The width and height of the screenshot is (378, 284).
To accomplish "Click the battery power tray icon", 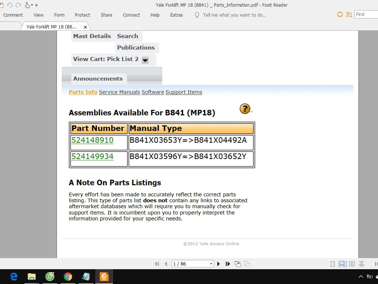I will click(x=370, y=277).
